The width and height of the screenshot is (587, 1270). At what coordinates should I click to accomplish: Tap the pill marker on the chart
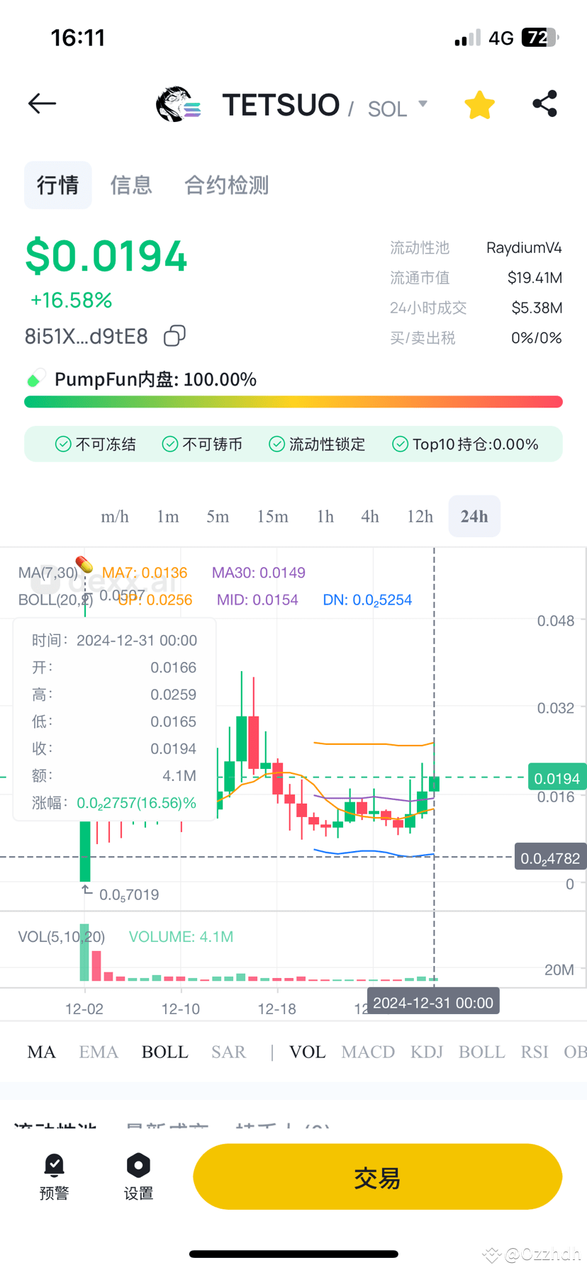(x=84, y=564)
